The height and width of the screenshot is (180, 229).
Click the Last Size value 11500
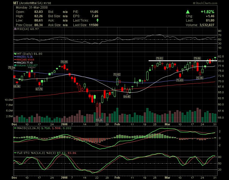[x=93, y=25]
